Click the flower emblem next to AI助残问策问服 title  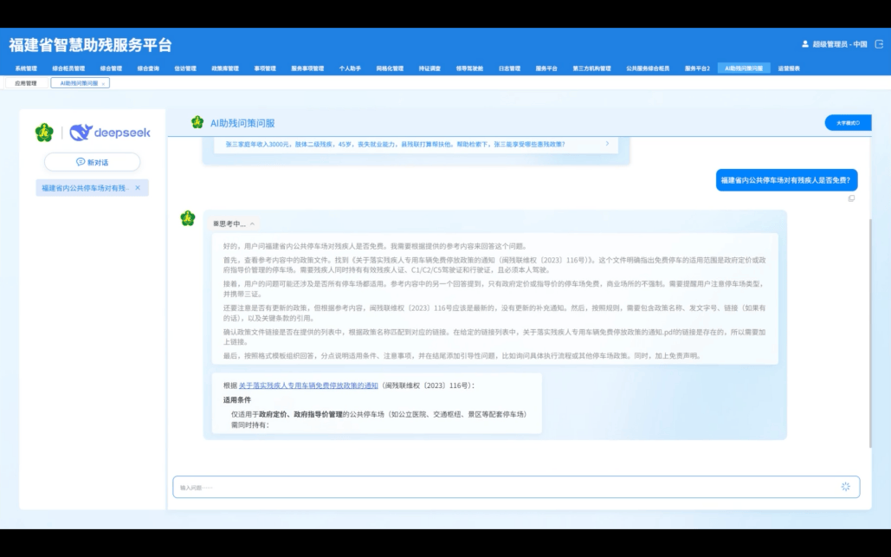point(197,123)
